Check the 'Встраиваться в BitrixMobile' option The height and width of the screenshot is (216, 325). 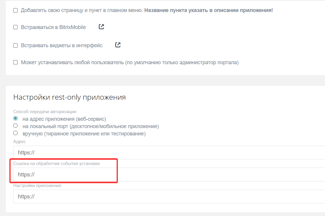tap(15, 27)
